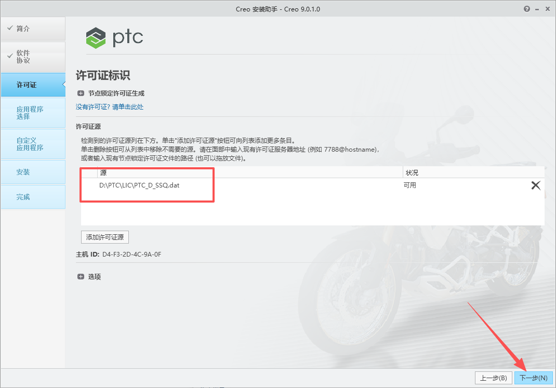Viewport: 556px width, 388px height.
Task: Remove the license source with the X icon
Action: point(536,185)
